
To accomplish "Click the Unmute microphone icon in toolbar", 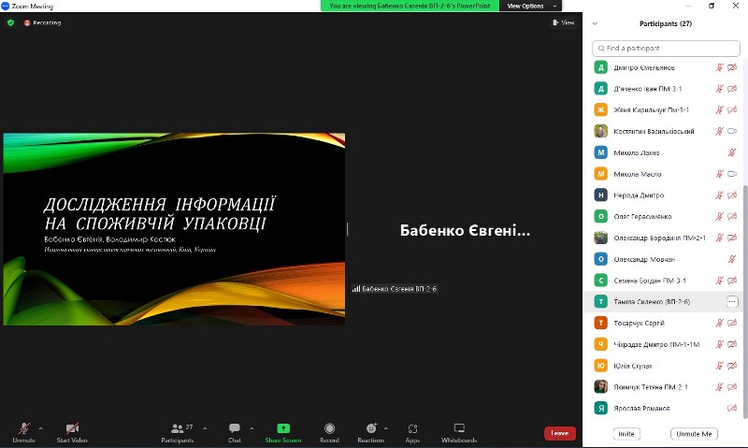I will tap(24, 428).
